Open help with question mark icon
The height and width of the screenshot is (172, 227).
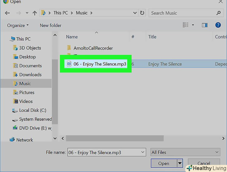pos(218,25)
